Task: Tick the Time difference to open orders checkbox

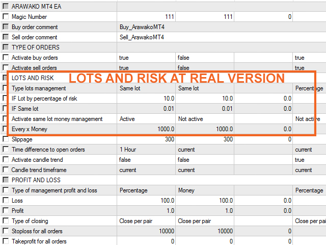Action: point(6,149)
